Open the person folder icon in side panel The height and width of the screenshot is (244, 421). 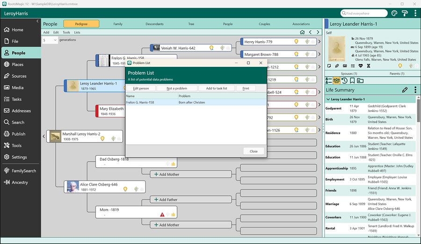click(360, 80)
